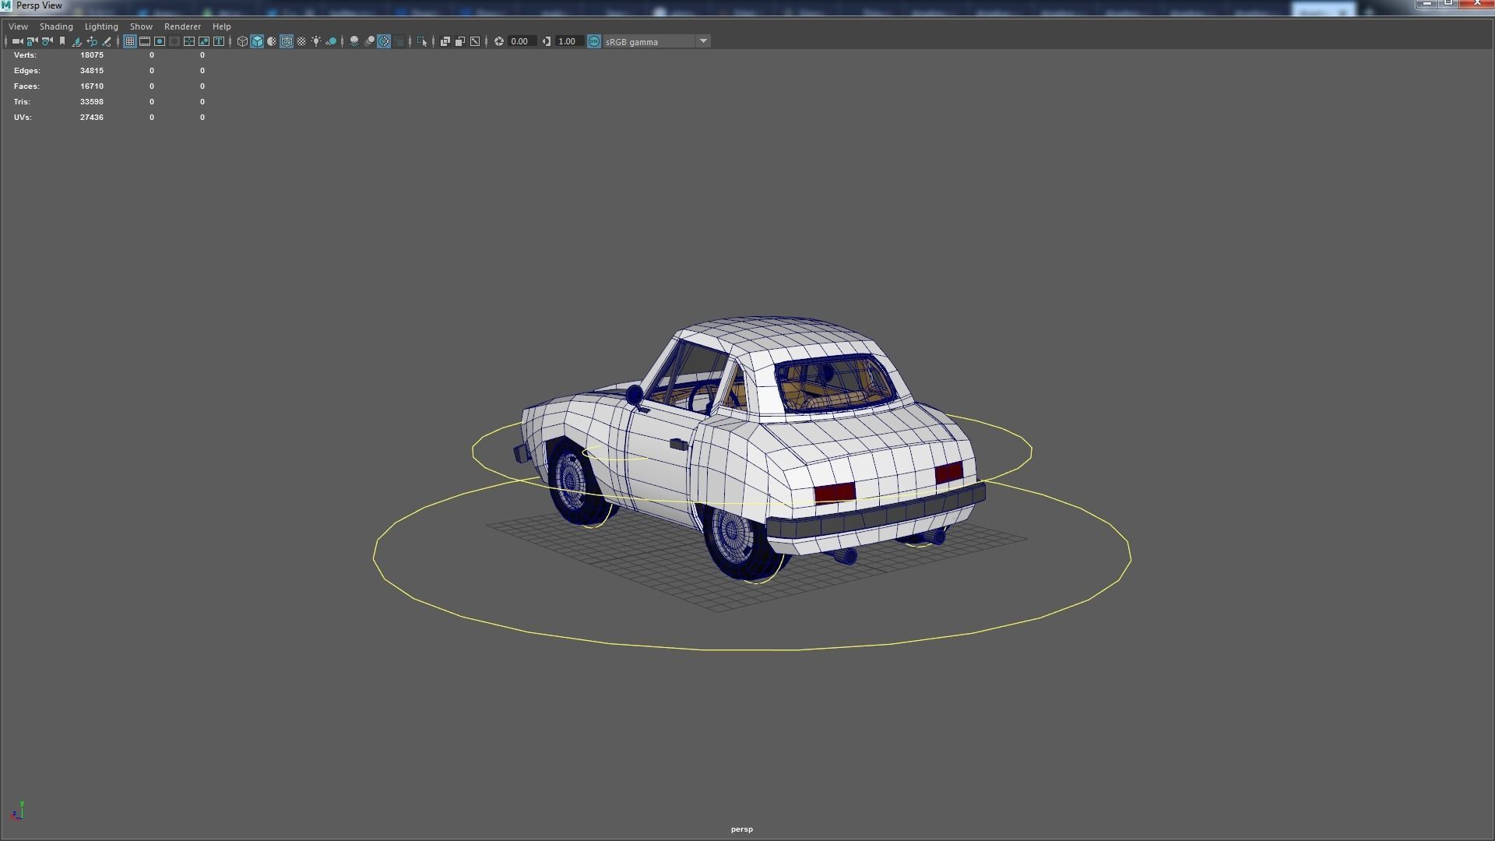This screenshot has height=841, width=1495.
Task: Toggle X-Ray Active Components icon
Action: point(460,41)
